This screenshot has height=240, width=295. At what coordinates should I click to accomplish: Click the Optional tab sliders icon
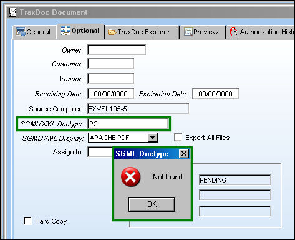pos(65,31)
